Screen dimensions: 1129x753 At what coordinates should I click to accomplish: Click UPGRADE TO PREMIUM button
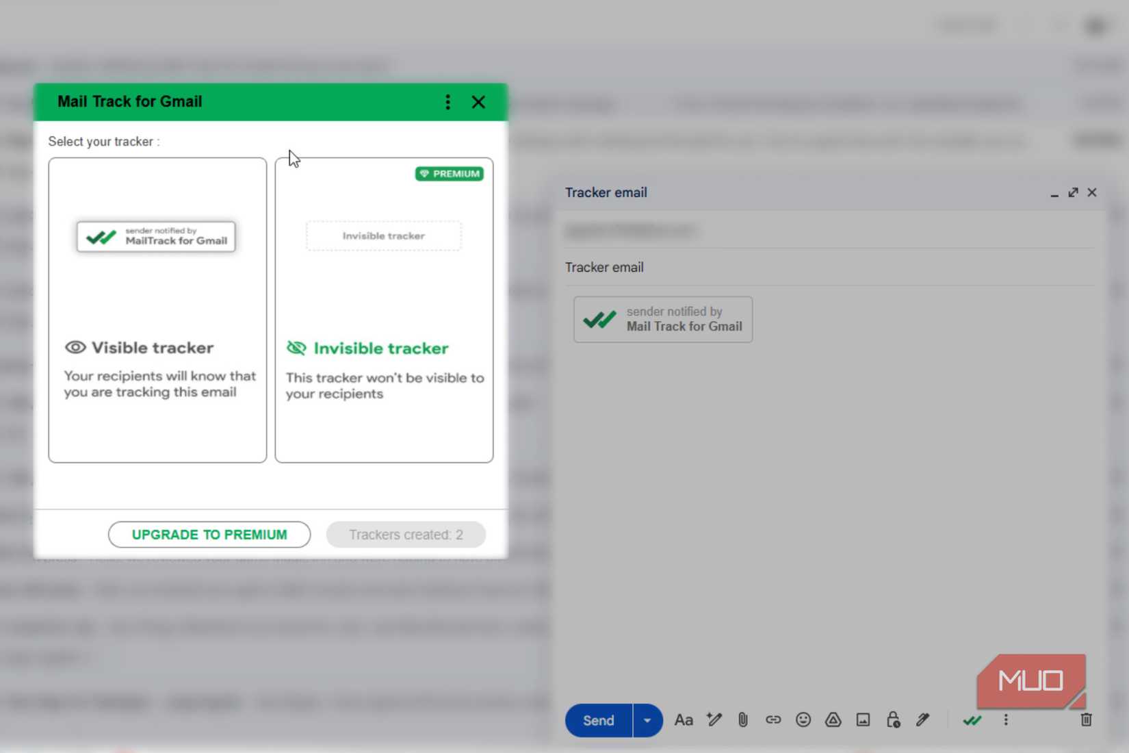click(x=209, y=535)
